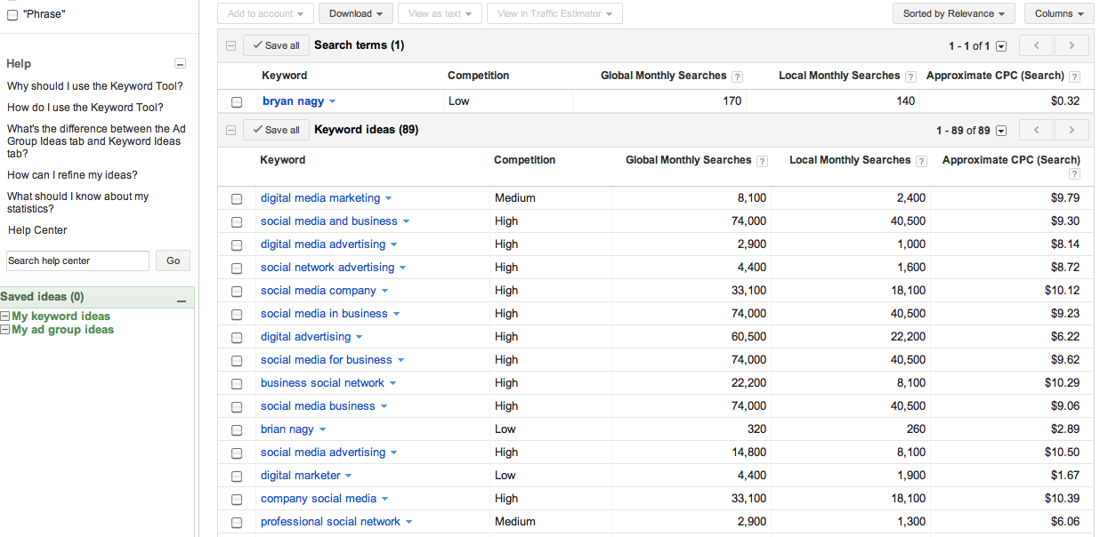Screen dimensions: 1108x537
Task: Collapse the Search terms section minus icon
Action: point(230,45)
